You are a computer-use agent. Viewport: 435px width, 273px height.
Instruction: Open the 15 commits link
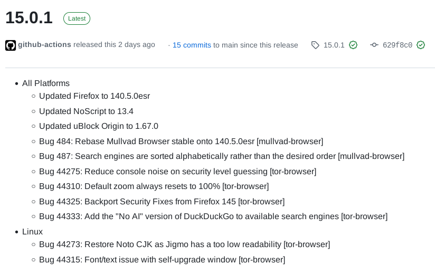[192, 45]
